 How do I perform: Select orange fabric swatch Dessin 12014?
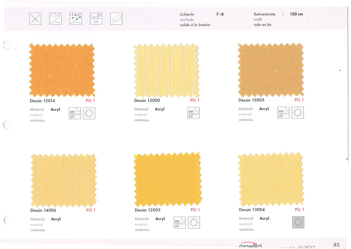tap(62, 70)
